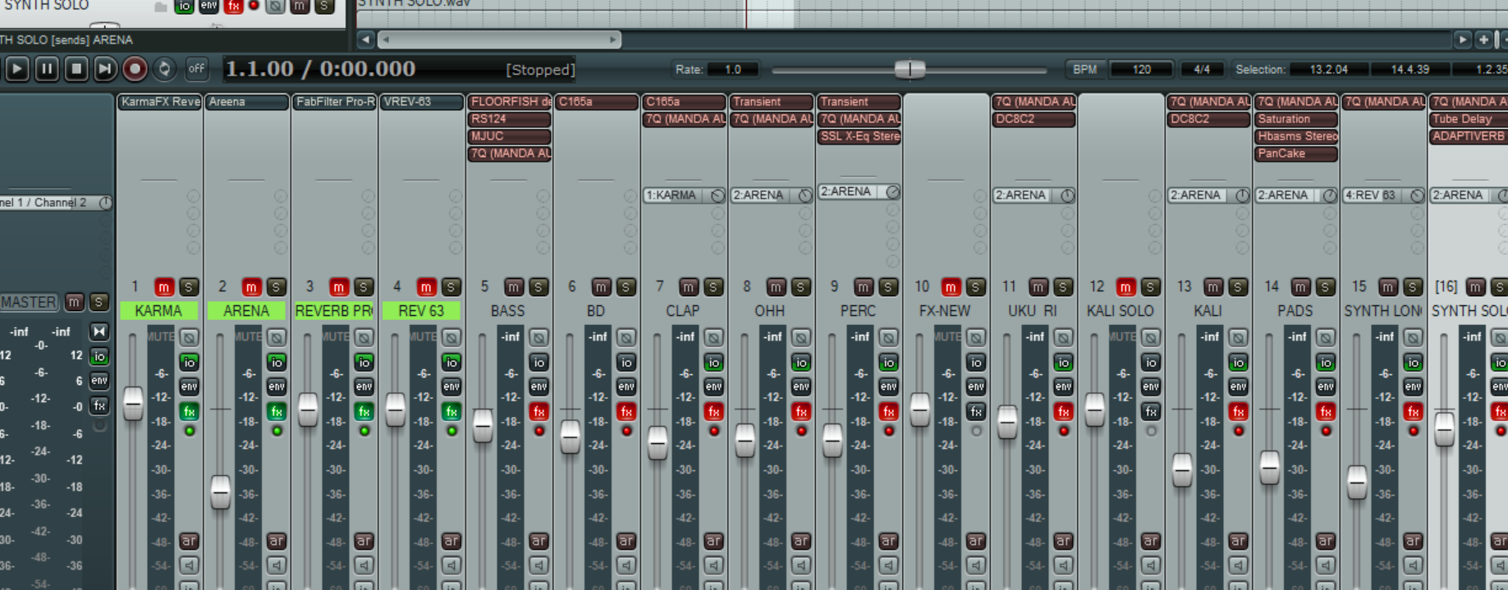Click the ARENA track volume fader
This screenshot has height=590, width=1508.
click(x=220, y=492)
